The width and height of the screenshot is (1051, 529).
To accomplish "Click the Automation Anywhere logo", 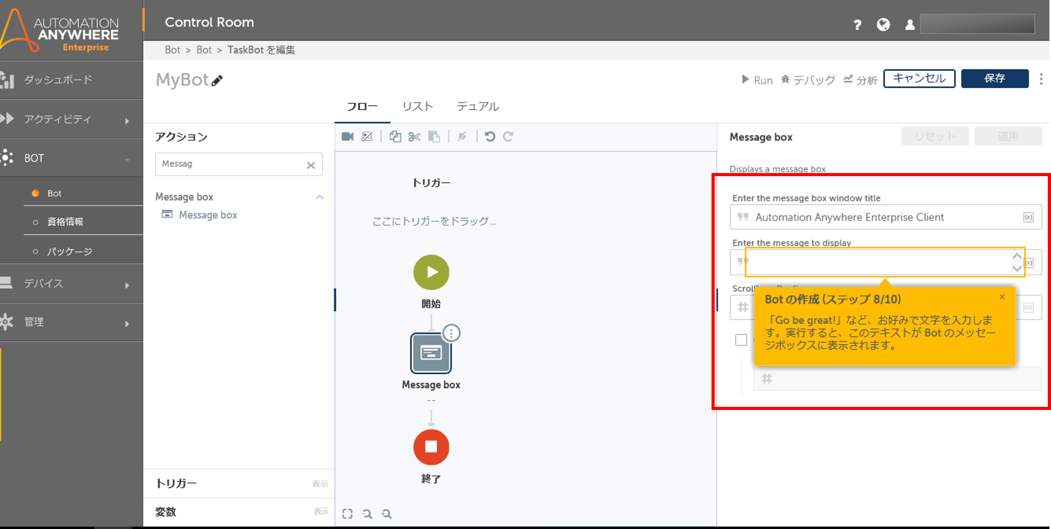I will [x=59, y=30].
